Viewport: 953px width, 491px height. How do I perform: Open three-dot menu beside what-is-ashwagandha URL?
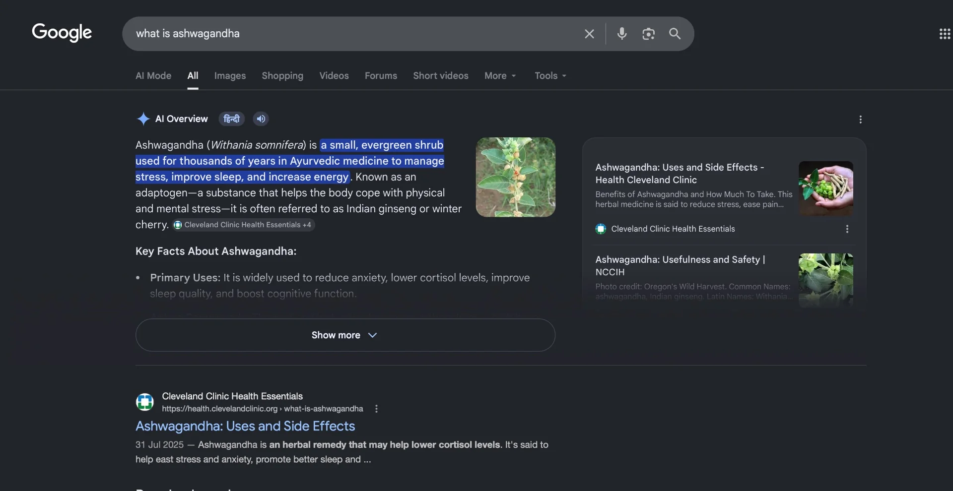click(x=376, y=409)
